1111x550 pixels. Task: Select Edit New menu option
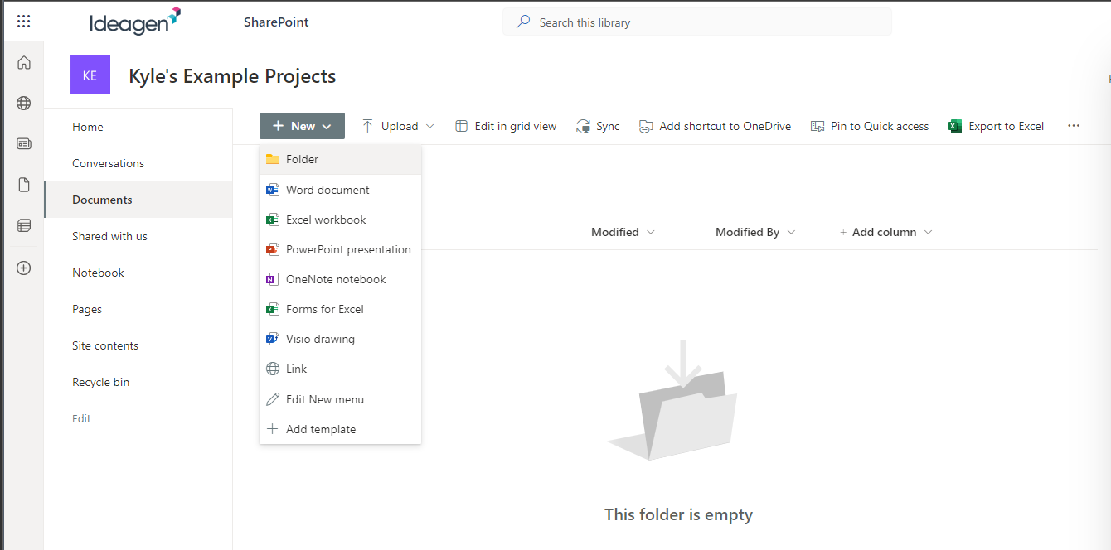tap(324, 399)
